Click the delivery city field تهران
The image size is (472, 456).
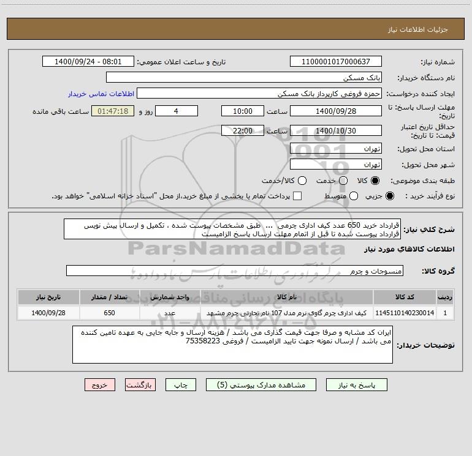pyautogui.click(x=336, y=165)
